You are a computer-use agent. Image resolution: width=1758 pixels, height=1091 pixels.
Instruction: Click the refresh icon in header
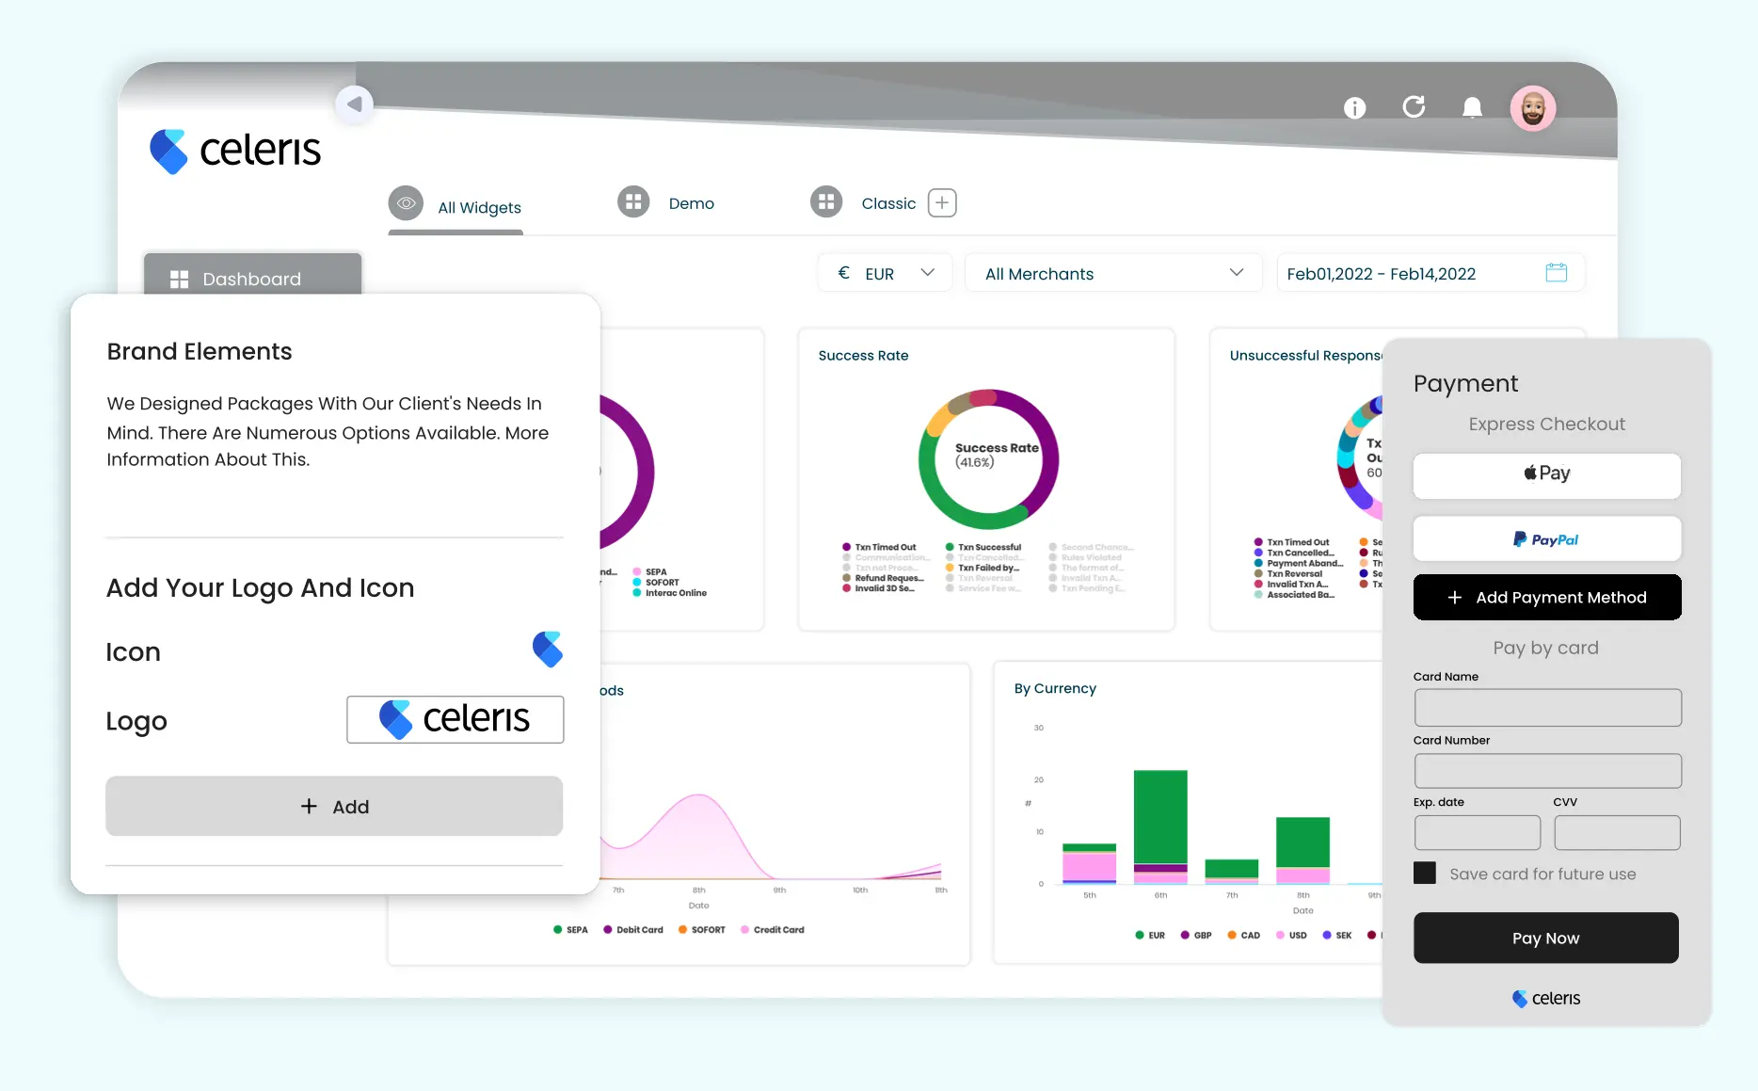(x=1414, y=107)
